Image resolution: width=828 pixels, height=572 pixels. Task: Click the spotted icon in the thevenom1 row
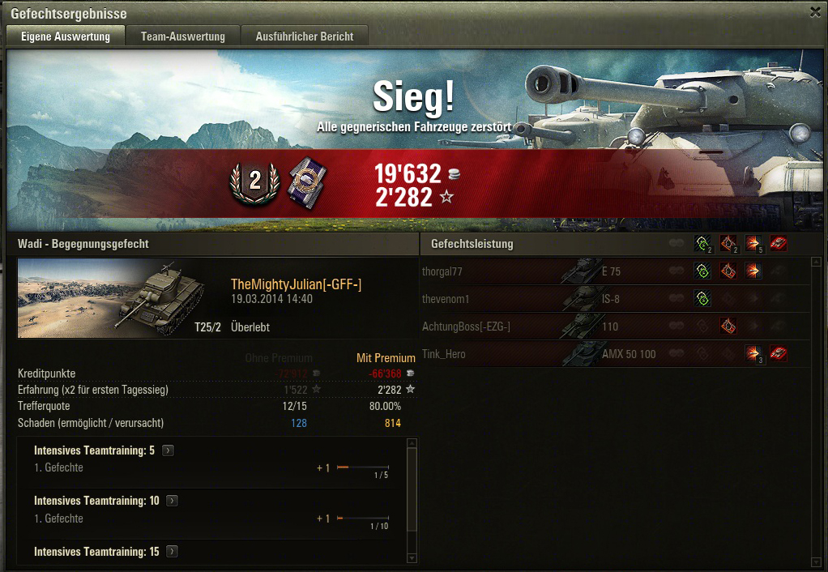(702, 298)
